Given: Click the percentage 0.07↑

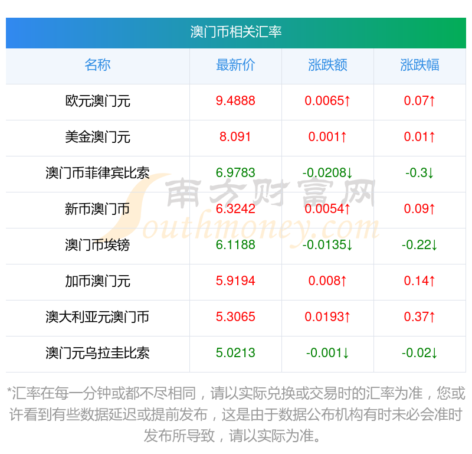Looking at the screenshot, I should [419, 100].
